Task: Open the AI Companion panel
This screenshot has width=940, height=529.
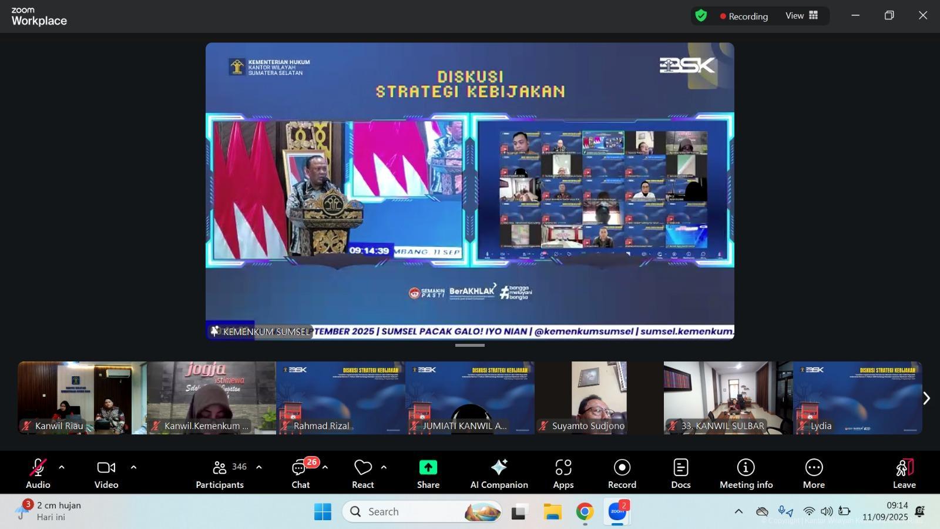Action: 499,474
